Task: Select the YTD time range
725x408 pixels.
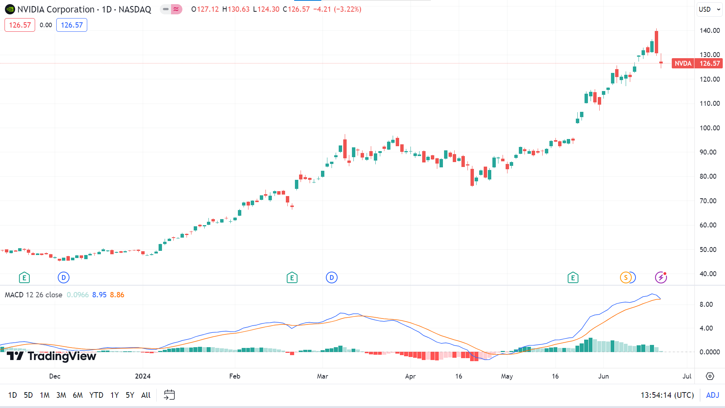Action: click(96, 395)
